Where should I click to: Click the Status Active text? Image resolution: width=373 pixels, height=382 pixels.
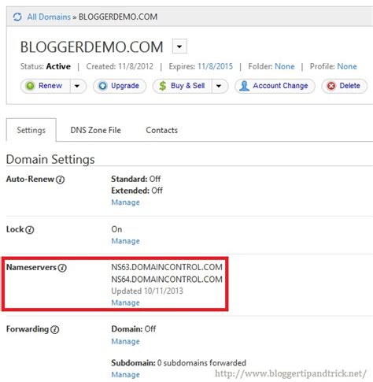click(46, 66)
